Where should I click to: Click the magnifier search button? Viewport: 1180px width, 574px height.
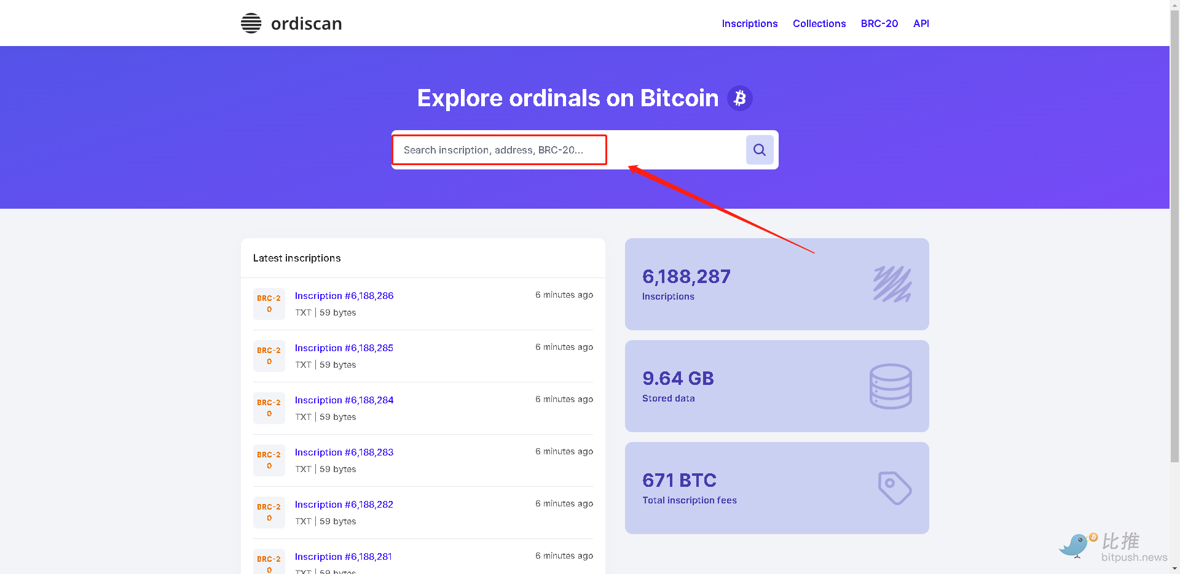pyautogui.click(x=760, y=150)
